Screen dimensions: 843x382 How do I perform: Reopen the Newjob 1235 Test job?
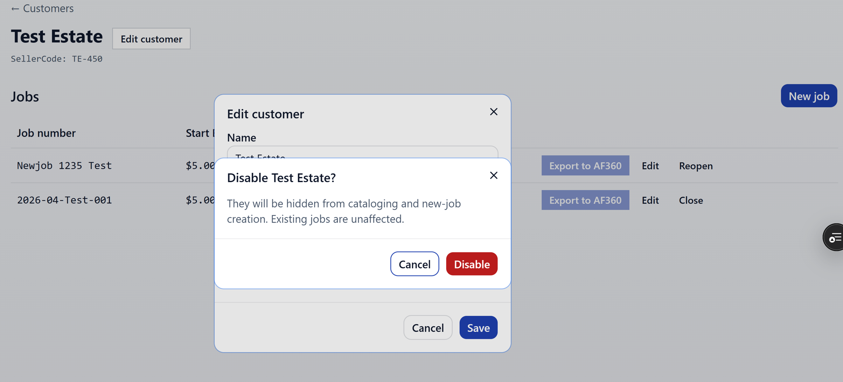(x=695, y=166)
